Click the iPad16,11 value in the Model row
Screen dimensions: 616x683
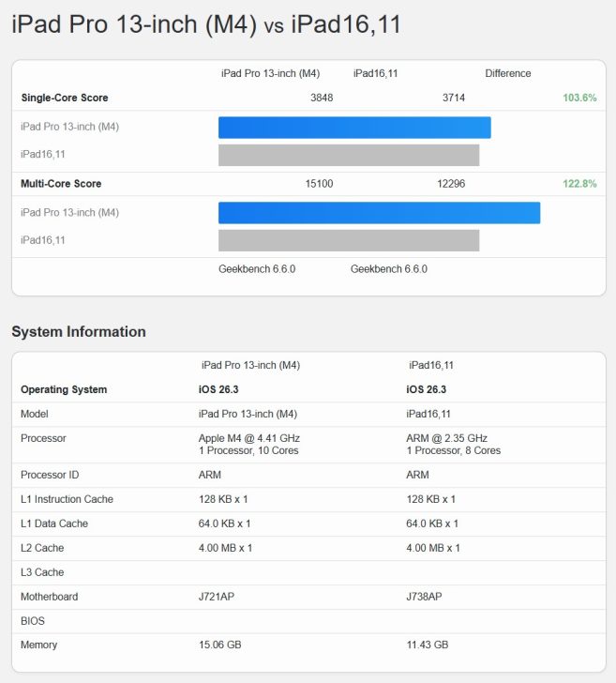coord(428,414)
